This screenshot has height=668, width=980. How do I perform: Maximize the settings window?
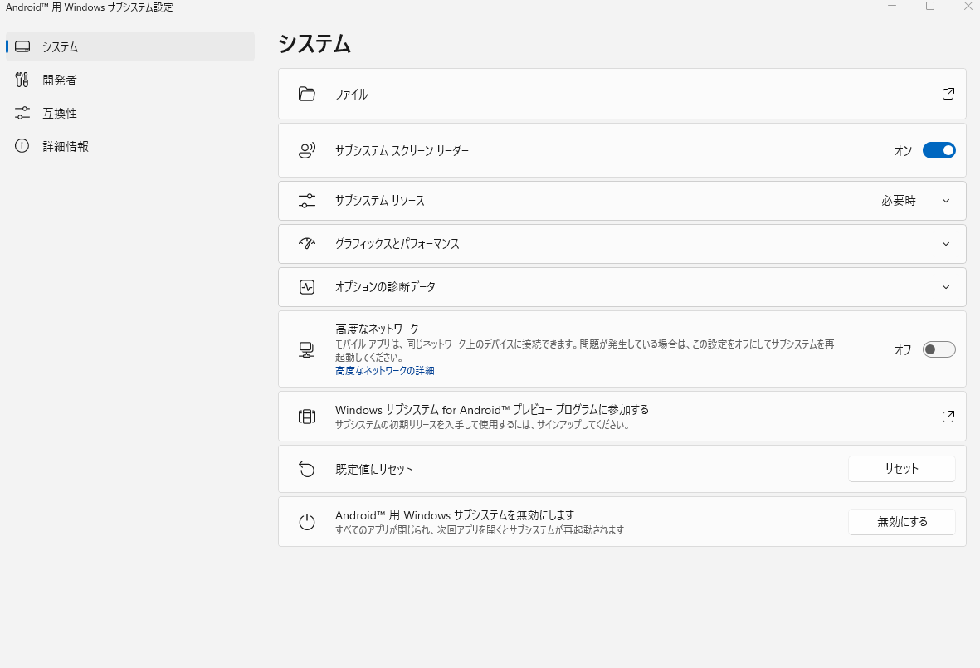tap(930, 7)
